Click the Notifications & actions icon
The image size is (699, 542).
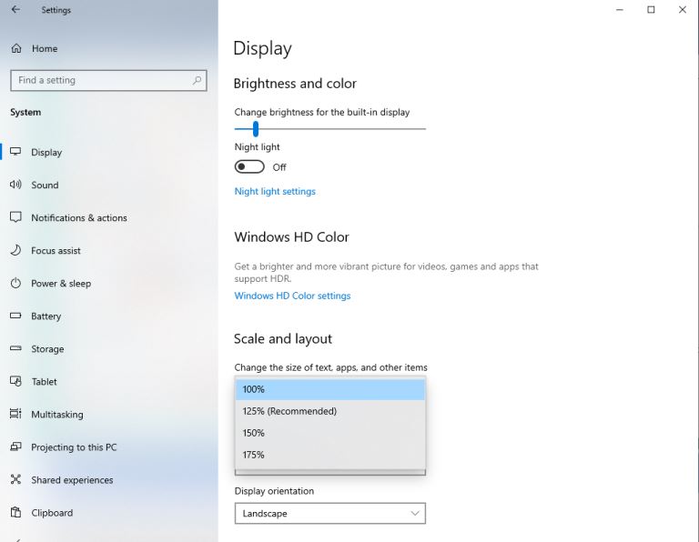coord(15,217)
